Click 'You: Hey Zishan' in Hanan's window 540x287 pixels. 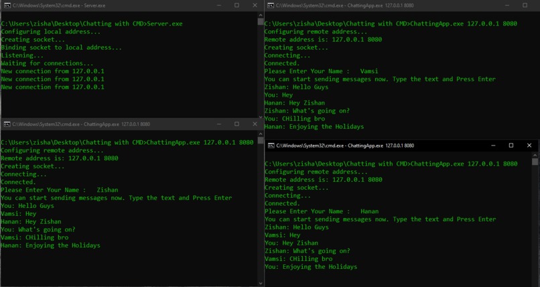[x=291, y=243]
